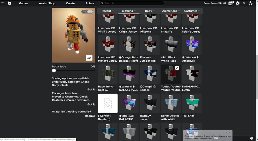258x141 pixels.
Task: Switch avatar rig to R6
Action: pyautogui.click(x=84, y=12)
